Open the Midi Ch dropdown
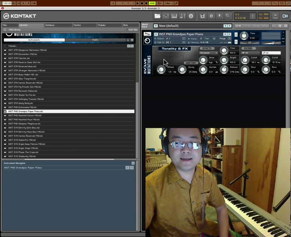The image size is (291, 237). coord(184,42)
